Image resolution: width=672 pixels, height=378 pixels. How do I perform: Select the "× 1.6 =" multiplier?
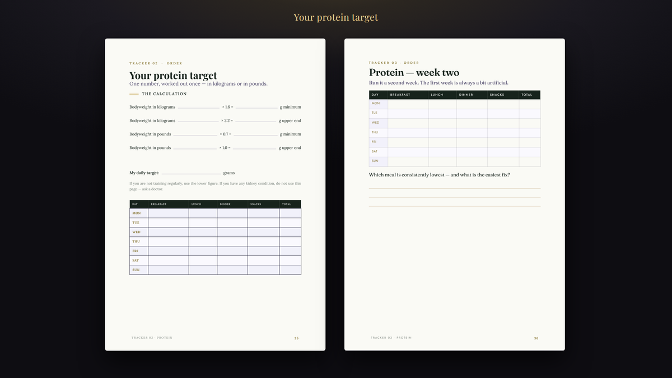pyautogui.click(x=227, y=107)
